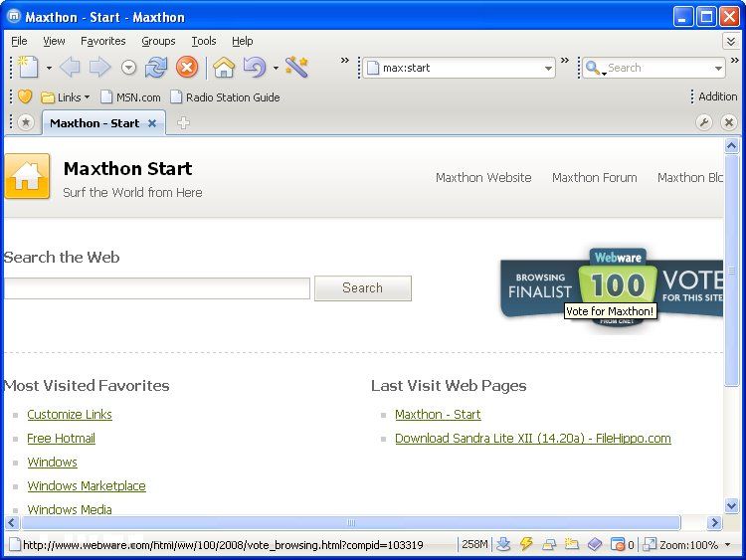The image size is (746, 560).
Task: Toggle the popup blocker counter icon
Action: 620,544
